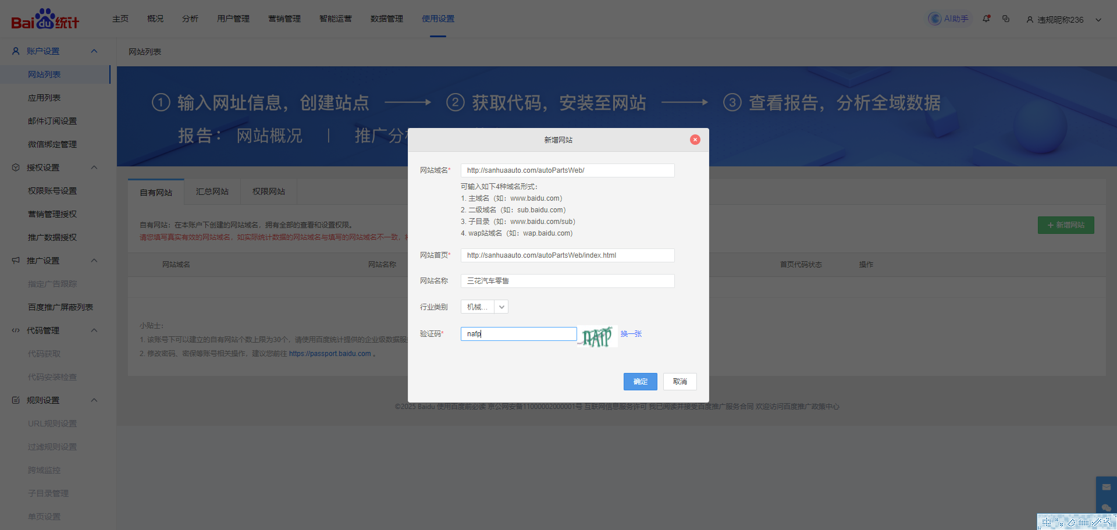This screenshot has width=1117, height=530.
Task: Click 换一张 to refresh captcha
Action: click(631, 334)
